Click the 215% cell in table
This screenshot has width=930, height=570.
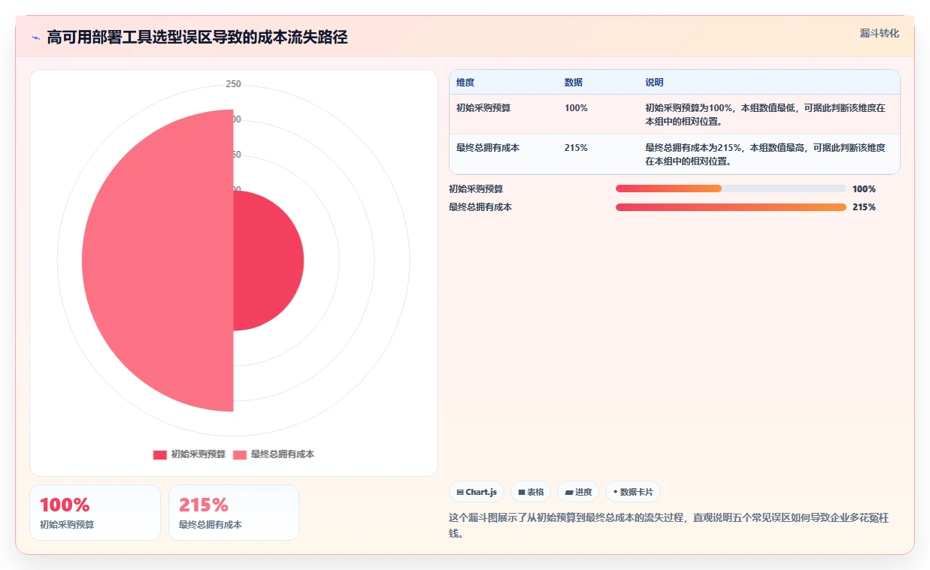[576, 148]
